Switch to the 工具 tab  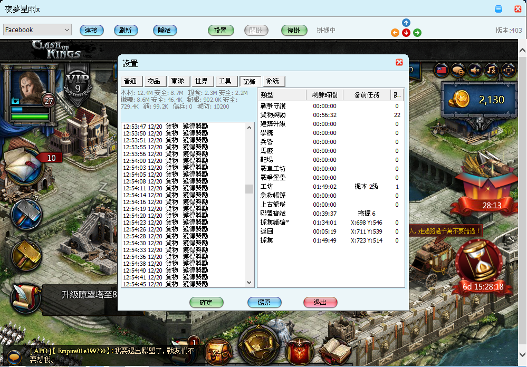pyautogui.click(x=226, y=81)
